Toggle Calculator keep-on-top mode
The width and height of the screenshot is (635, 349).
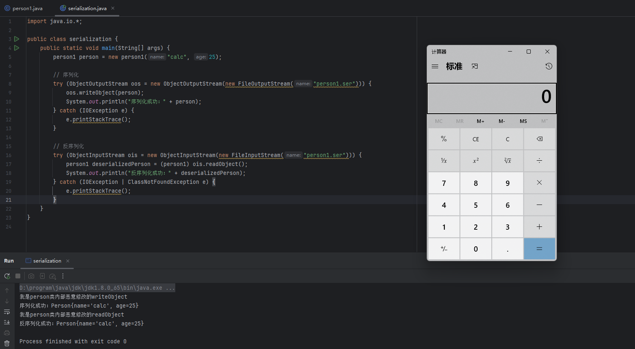(475, 66)
